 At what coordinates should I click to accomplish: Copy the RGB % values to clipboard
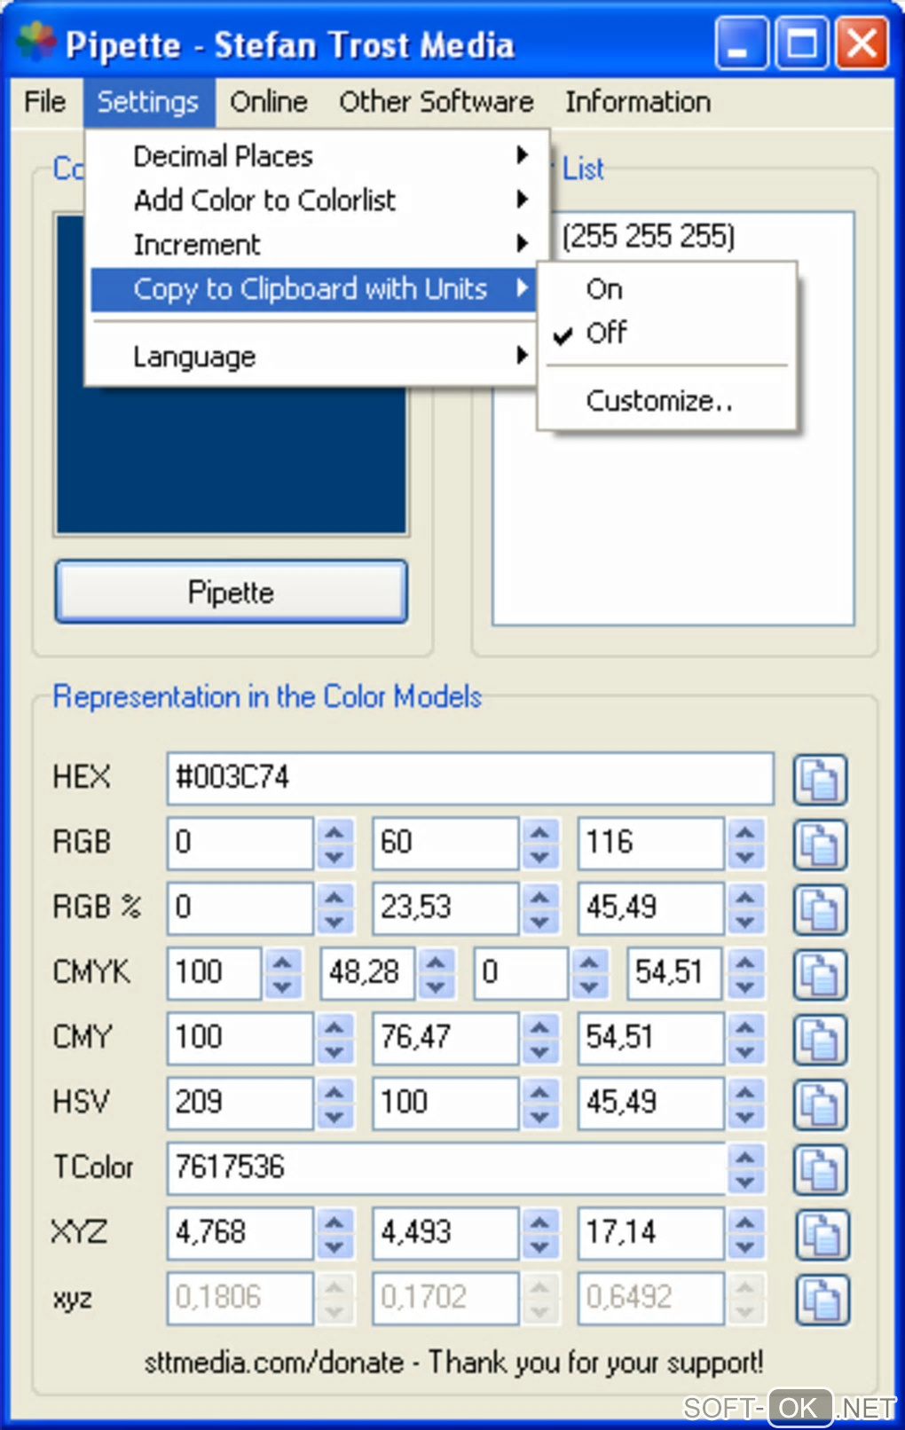pyautogui.click(x=819, y=909)
